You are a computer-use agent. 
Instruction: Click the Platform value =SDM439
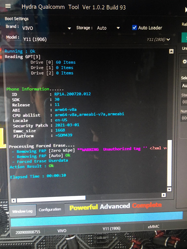64,135
